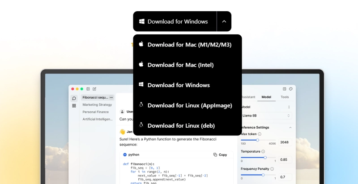Image resolution: width=358 pixels, height=184 pixels.
Task: Adjust the Frequency Penalty slider
Action: click(258, 175)
